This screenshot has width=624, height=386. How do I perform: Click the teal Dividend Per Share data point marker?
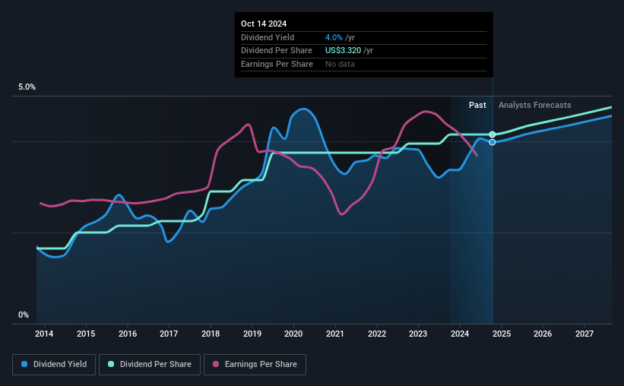click(493, 134)
